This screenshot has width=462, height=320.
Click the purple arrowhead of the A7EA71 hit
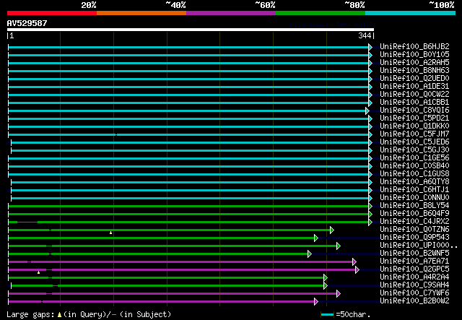click(x=354, y=262)
